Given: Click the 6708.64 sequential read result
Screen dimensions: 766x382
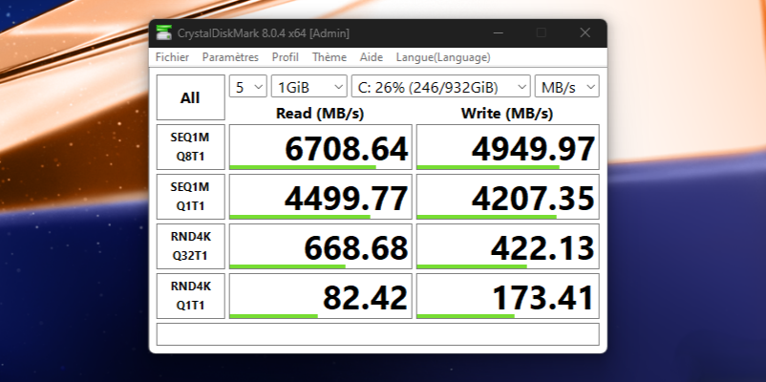Looking at the screenshot, I should (321, 147).
